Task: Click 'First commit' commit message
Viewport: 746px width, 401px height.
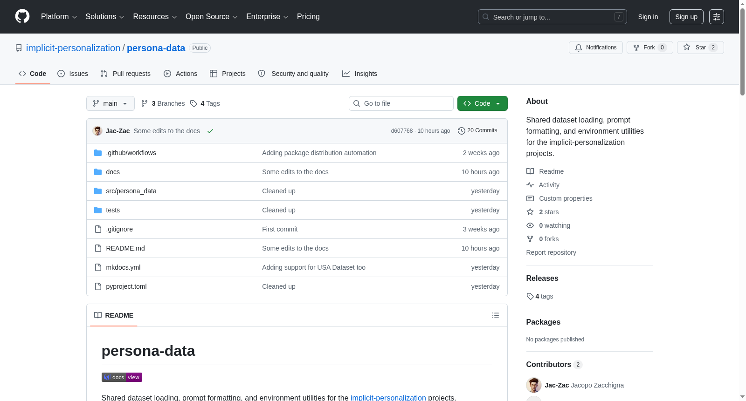Action: 280,229
